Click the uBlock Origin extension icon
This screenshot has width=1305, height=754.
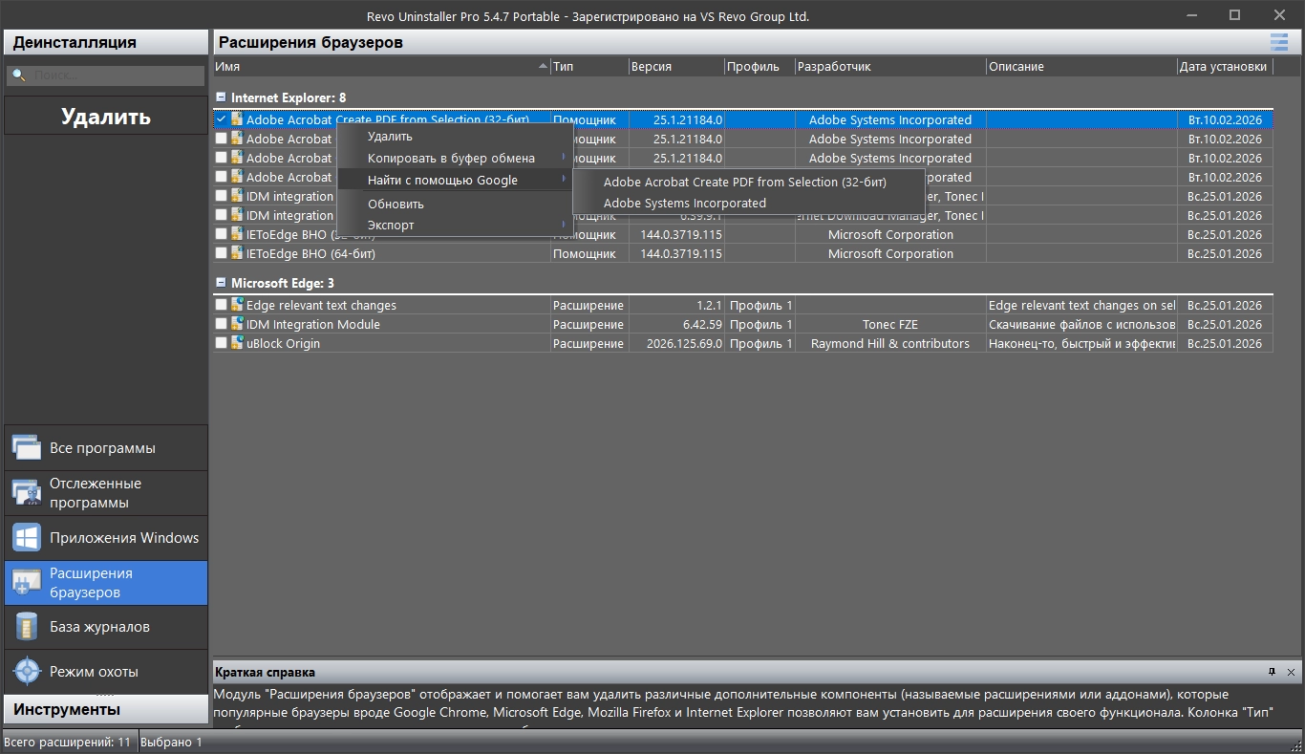[237, 343]
